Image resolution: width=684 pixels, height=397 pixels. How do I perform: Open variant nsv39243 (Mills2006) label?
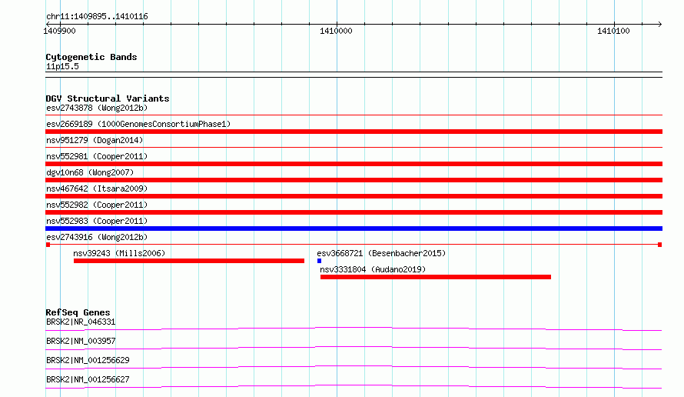click(x=119, y=253)
